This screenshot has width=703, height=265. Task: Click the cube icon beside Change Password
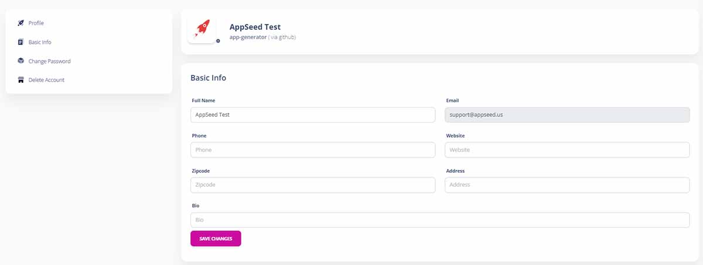pos(21,61)
